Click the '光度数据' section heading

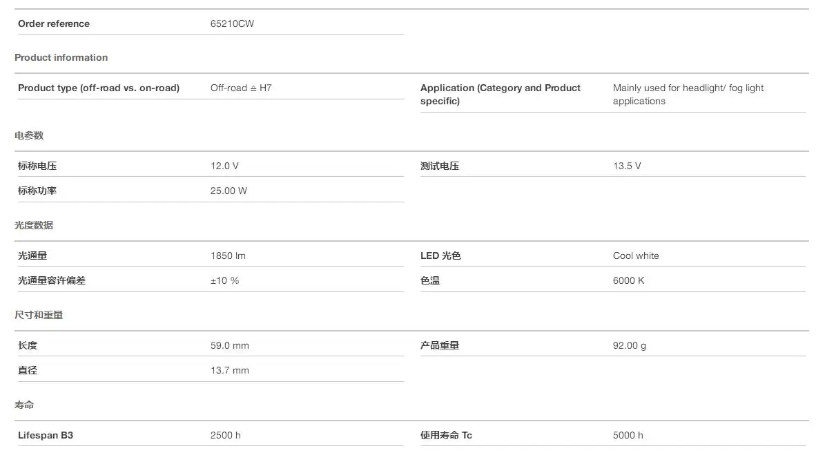(34, 225)
